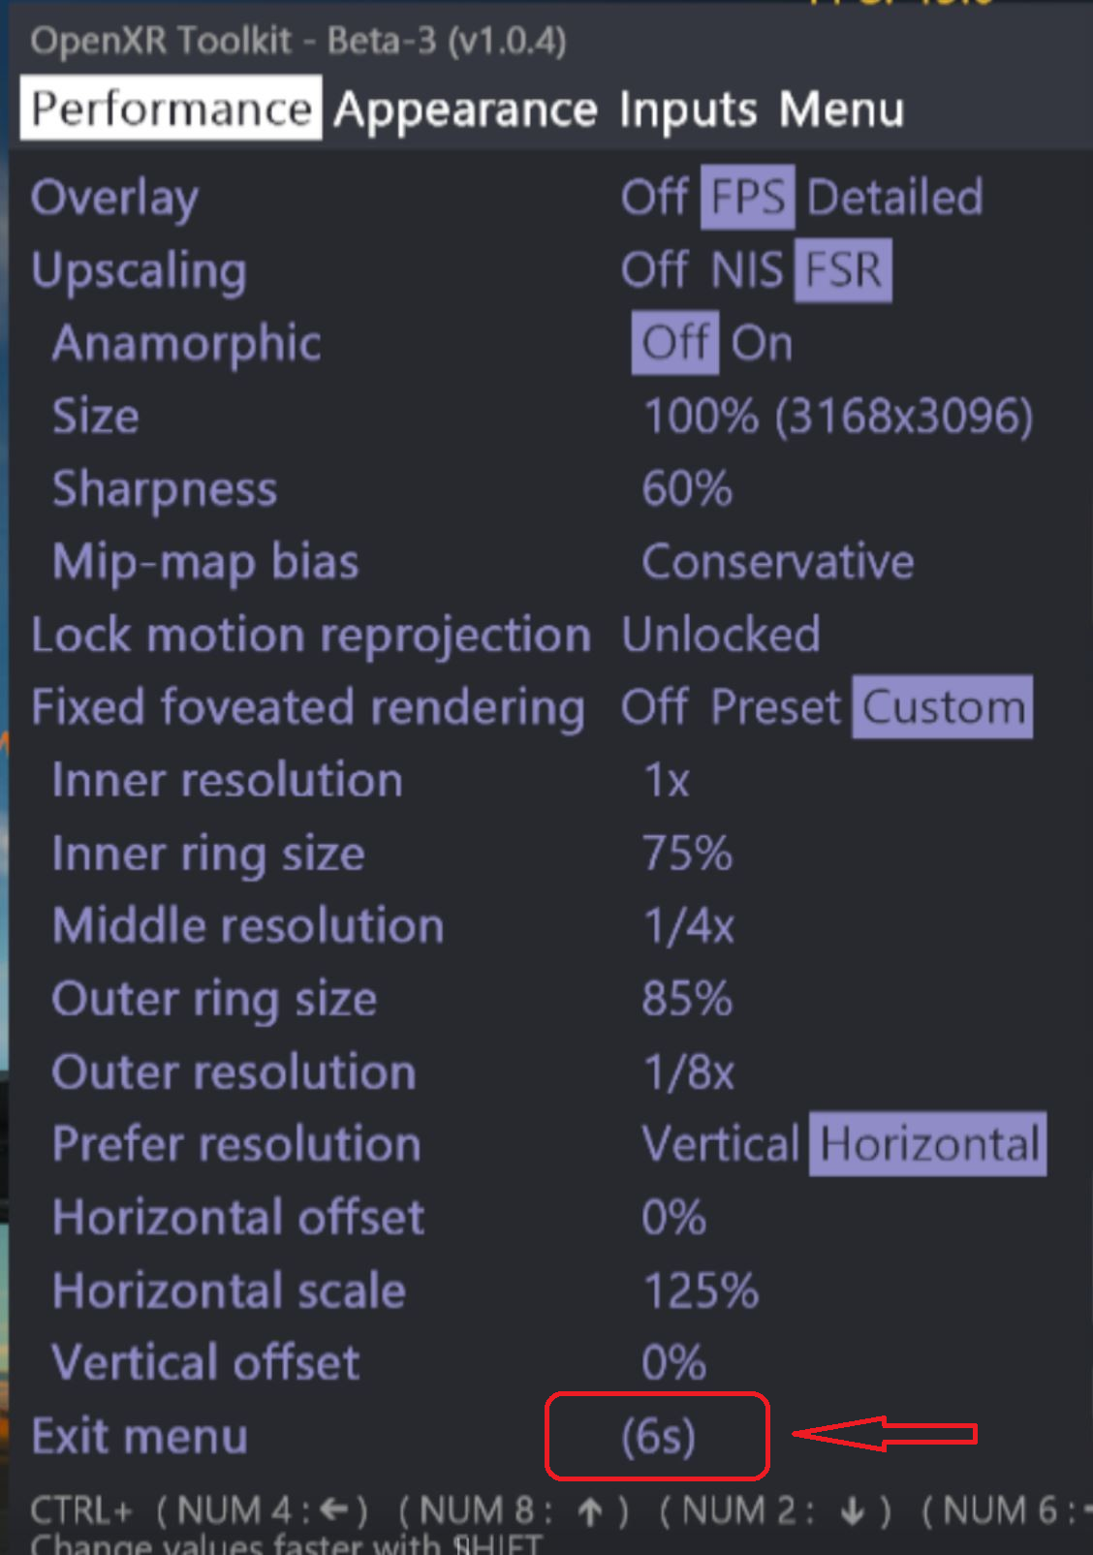Viewport: 1093px width, 1555px height.
Task: Select FSR upscaling option
Action: coord(843,270)
